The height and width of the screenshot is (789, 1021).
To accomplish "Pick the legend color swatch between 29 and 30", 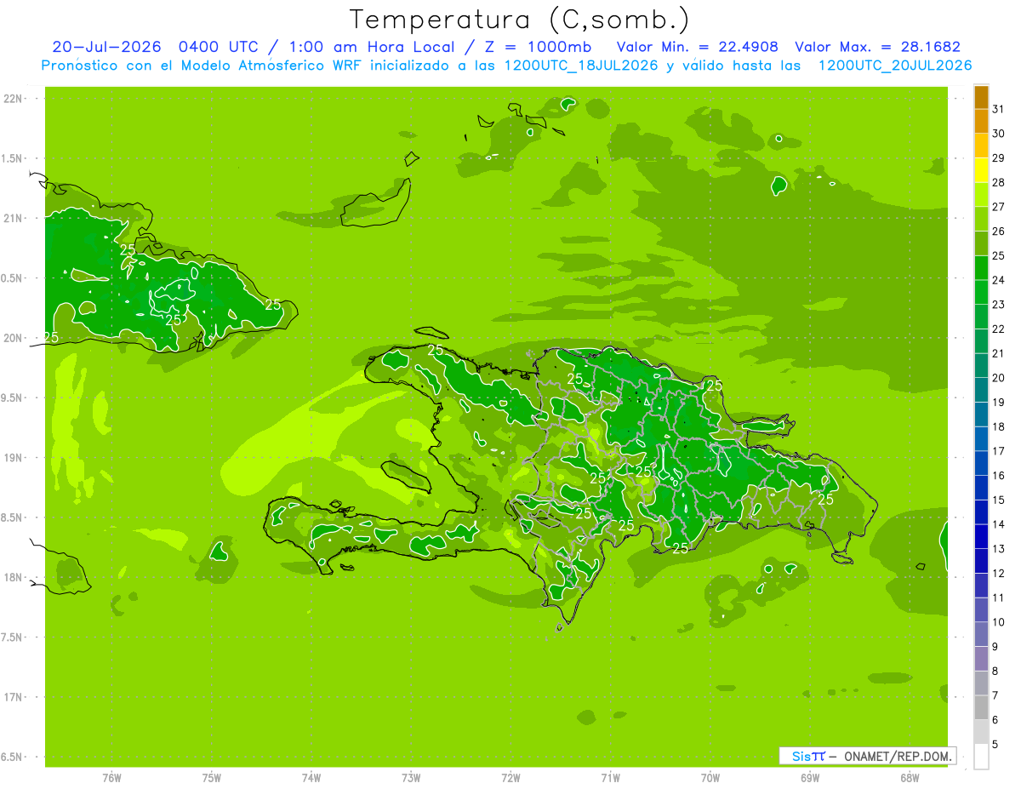I will (981, 146).
